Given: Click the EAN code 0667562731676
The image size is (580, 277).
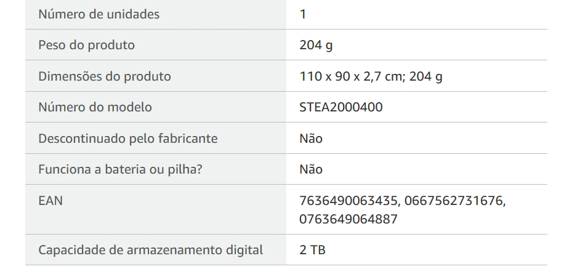Looking at the screenshot, I should point(453,201).
